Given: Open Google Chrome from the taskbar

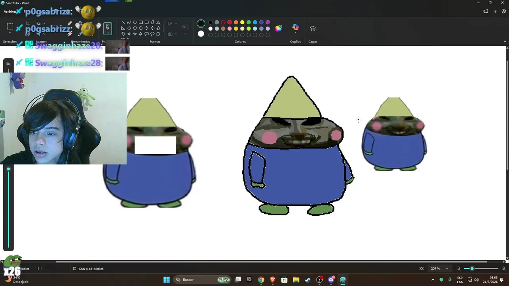Looking at the screenshot, I should (261, 280).
